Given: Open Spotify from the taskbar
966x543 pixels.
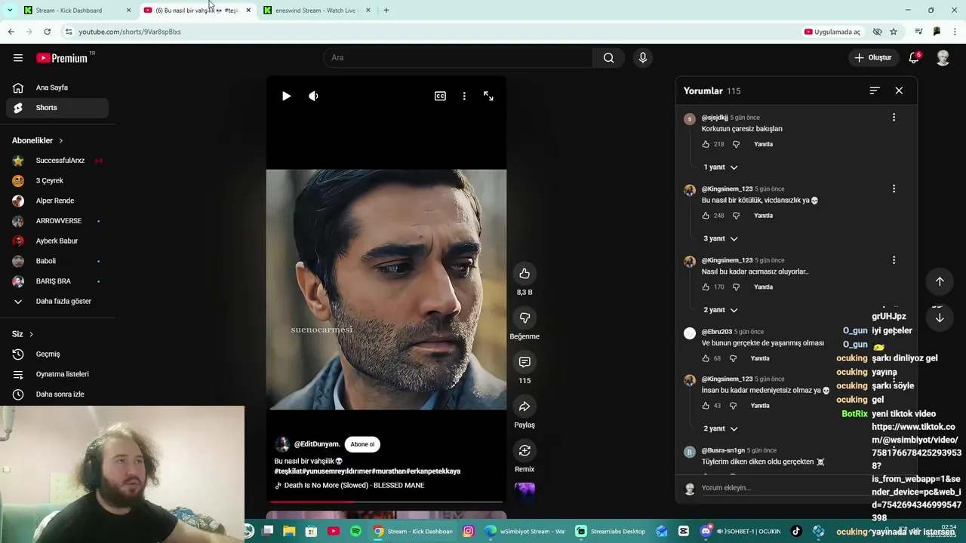Looking at the screenshot, I should coord(355,532).
